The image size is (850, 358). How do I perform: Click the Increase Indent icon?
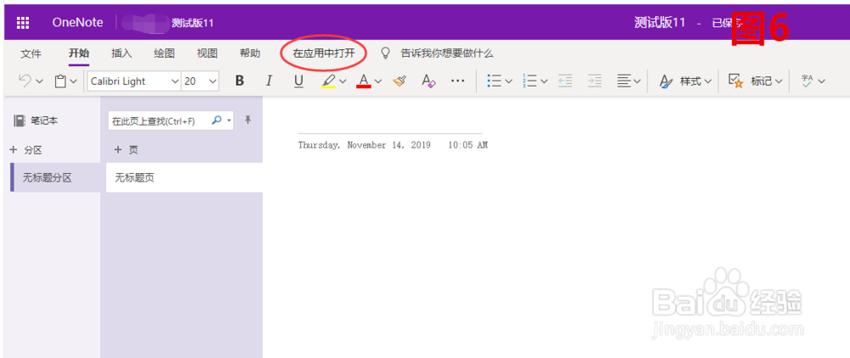click(595, 81)
